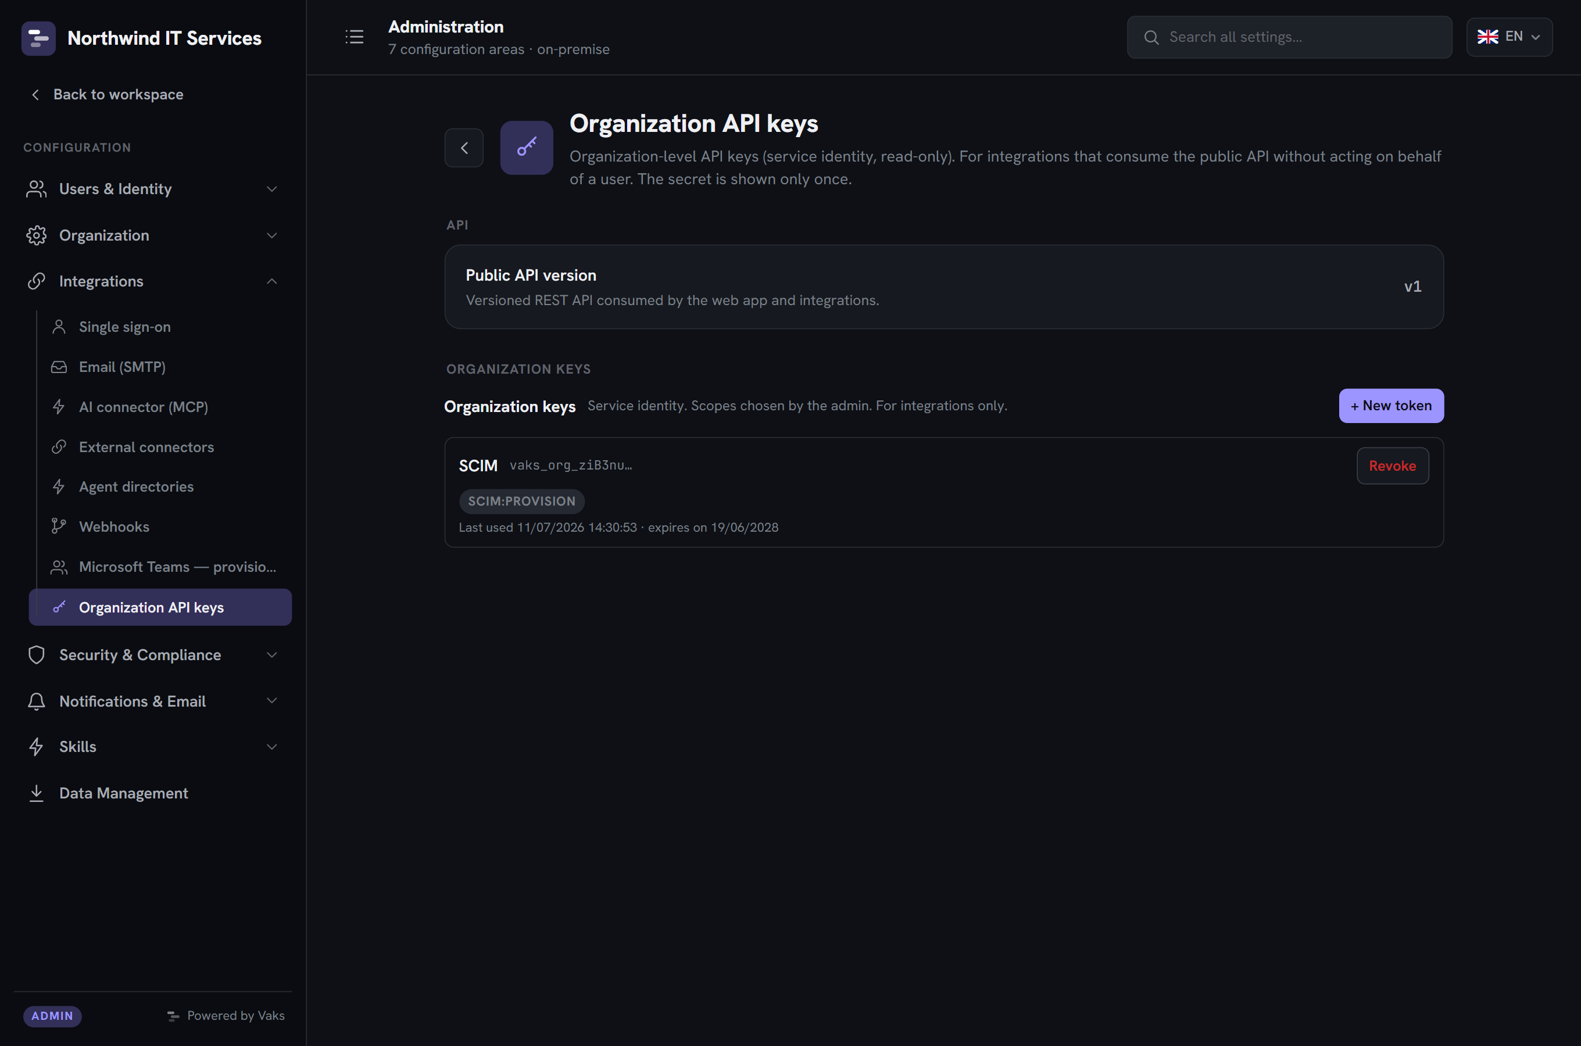Expand Notifications & Email chevron
Image resolution: width=1581 pixels, height=1046 pixels.
pos(271,701)
